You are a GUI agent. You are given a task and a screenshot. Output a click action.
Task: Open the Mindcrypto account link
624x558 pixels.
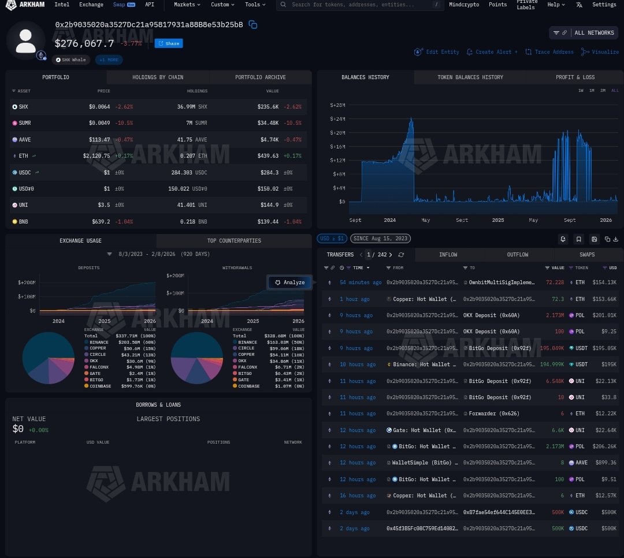(x=463, y=5)
